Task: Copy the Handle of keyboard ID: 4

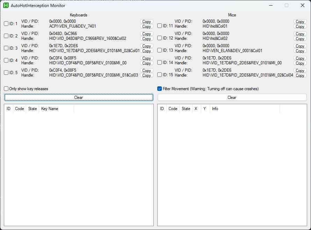Action: (146, 63)
